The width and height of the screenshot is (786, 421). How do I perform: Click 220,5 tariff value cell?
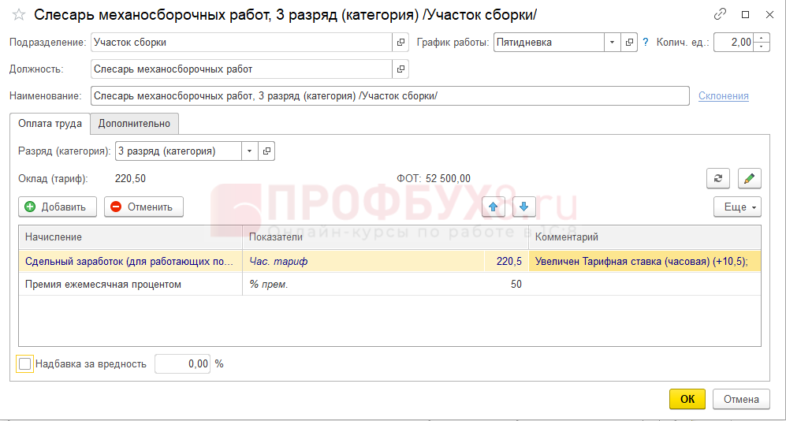click(506, 261)
